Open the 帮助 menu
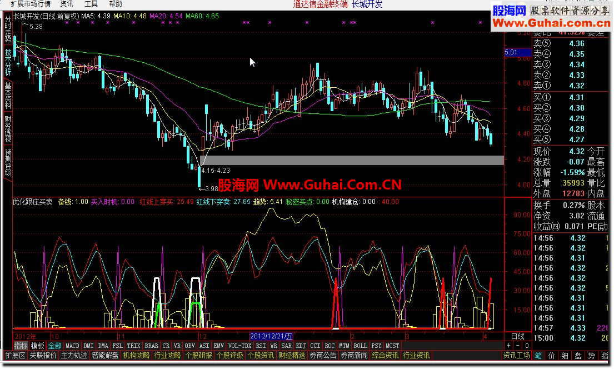The height and width of the screenshot is (369, 614). pos(115,4)
